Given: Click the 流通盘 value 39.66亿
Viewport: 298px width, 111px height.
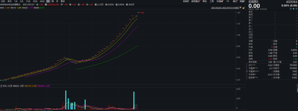Looking at the screenshot, I should pyautogui.click(x=294, y=65).
